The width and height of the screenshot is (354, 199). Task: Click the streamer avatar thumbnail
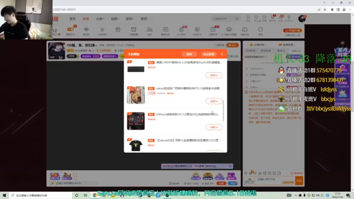[x=57, y=51]
